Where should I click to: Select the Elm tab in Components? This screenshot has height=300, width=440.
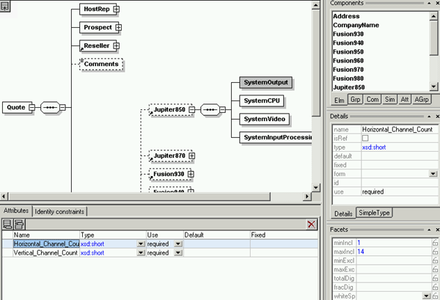pos(340,100)
